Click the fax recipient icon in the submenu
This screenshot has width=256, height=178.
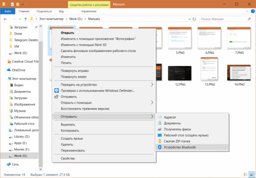tap(160, 129)
